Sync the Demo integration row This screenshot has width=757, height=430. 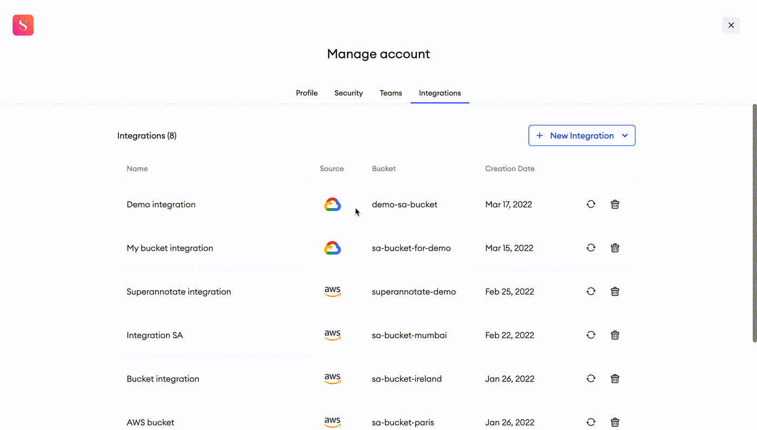coord(591,204)
